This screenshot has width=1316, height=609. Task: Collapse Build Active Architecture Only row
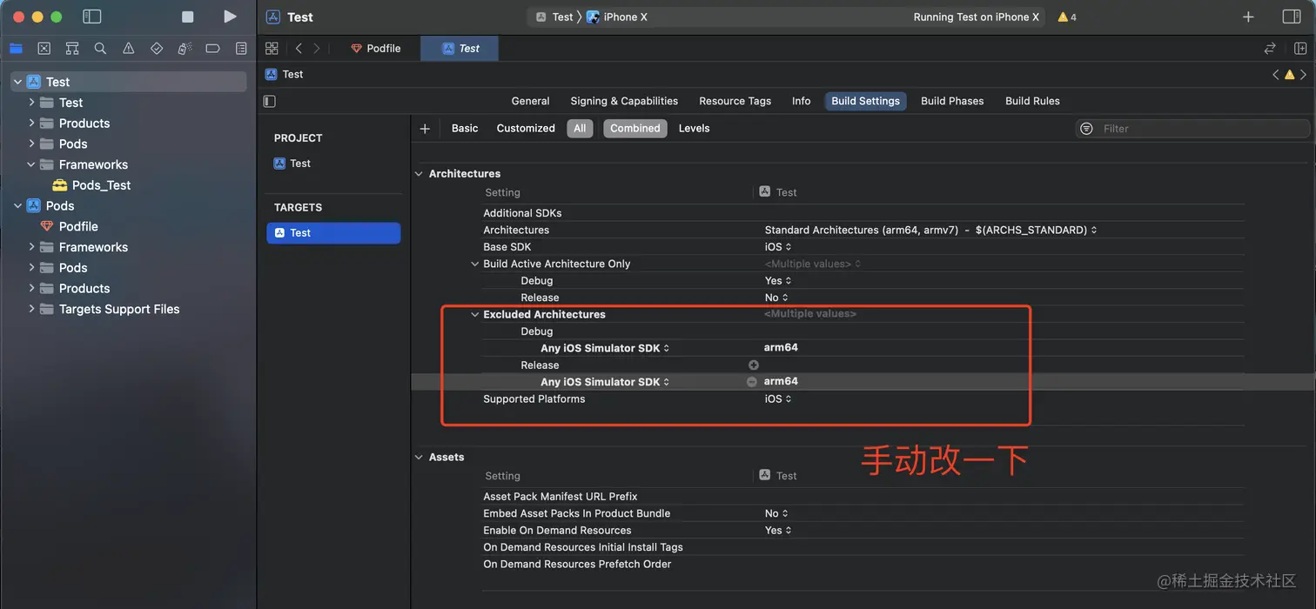[474, 264]
